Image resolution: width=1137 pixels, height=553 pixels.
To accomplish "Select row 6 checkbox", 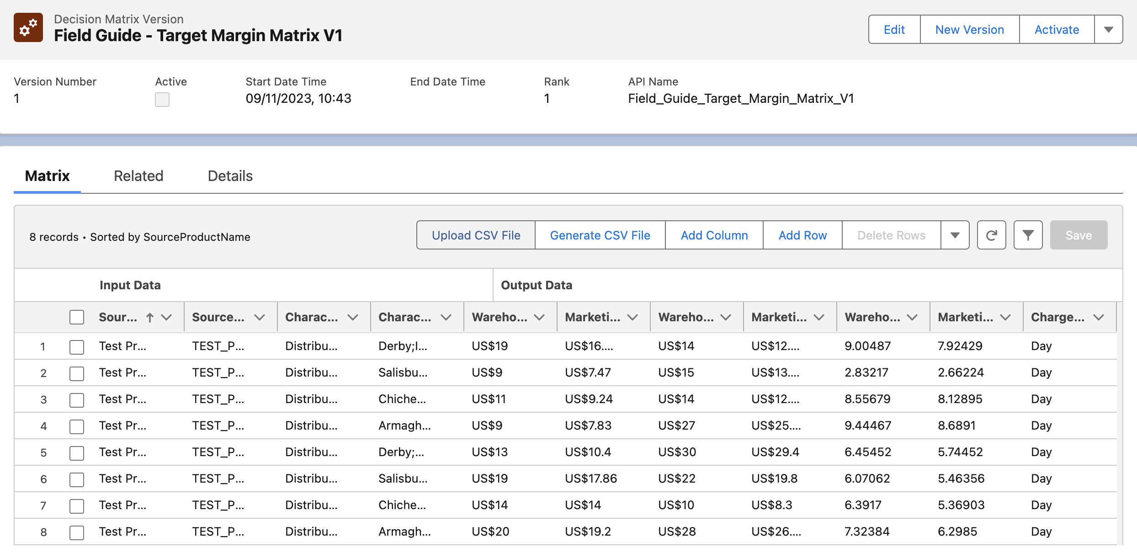I will pos(77,479).
